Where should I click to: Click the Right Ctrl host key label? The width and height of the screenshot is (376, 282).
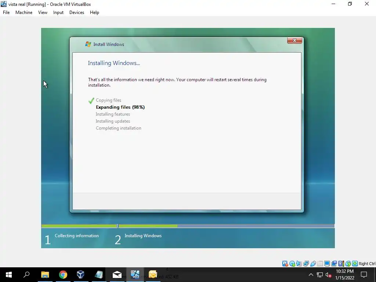(367, 264)
